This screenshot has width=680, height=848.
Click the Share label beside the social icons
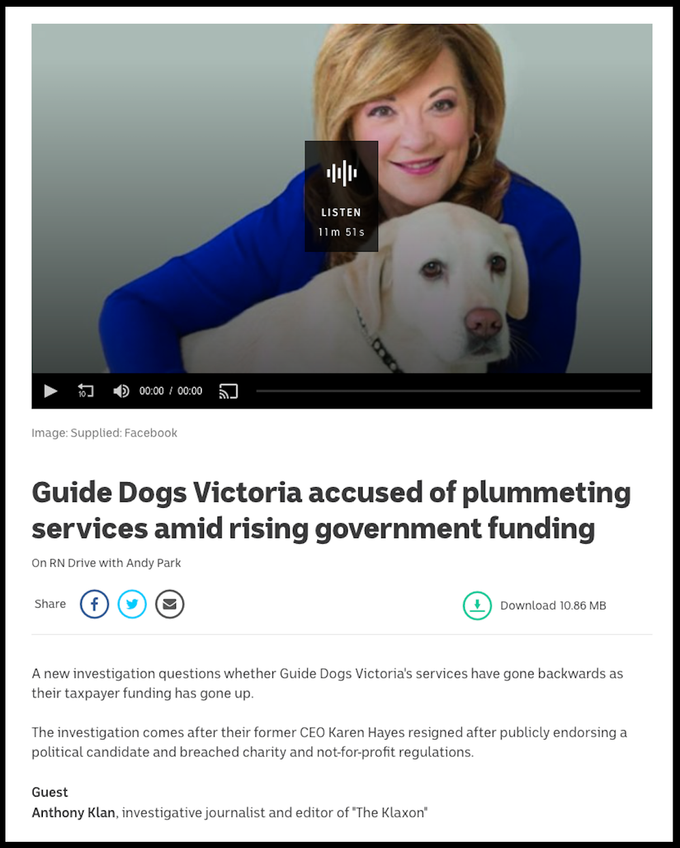click(50, 604)
